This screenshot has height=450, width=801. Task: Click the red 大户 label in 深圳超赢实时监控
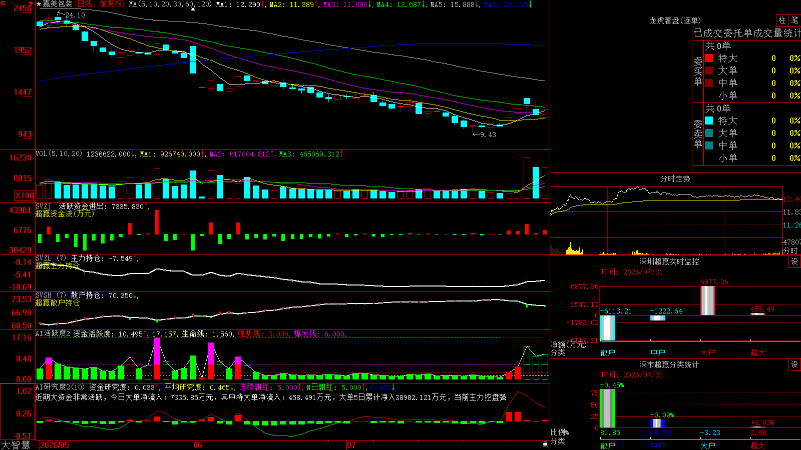pos(708,352)
